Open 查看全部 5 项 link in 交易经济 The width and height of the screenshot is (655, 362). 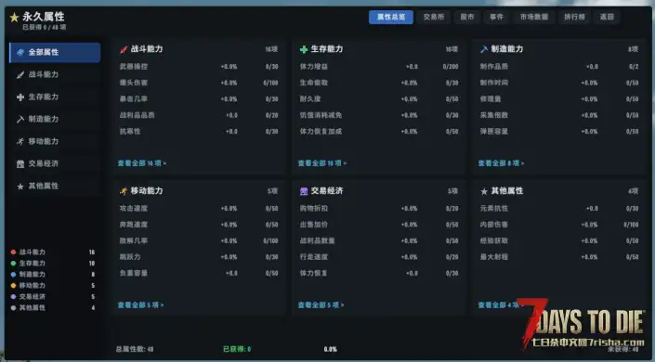pyautogui.click(x=321, y=305)
